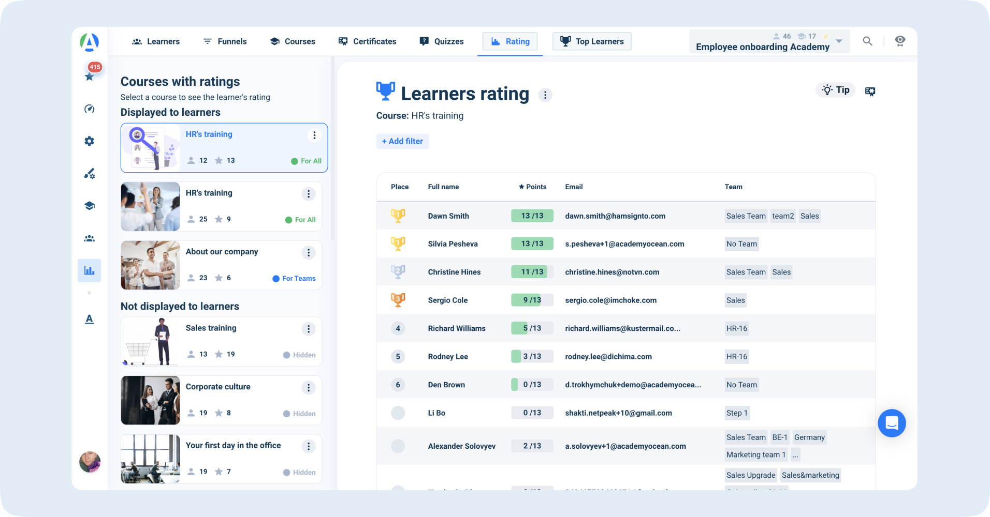Go to the Funnels tab

click(x=225, y=41)
